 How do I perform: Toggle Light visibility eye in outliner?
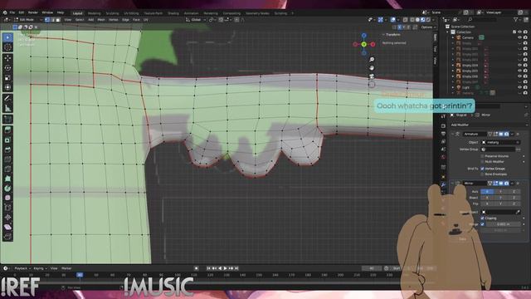tap(520, 87)
